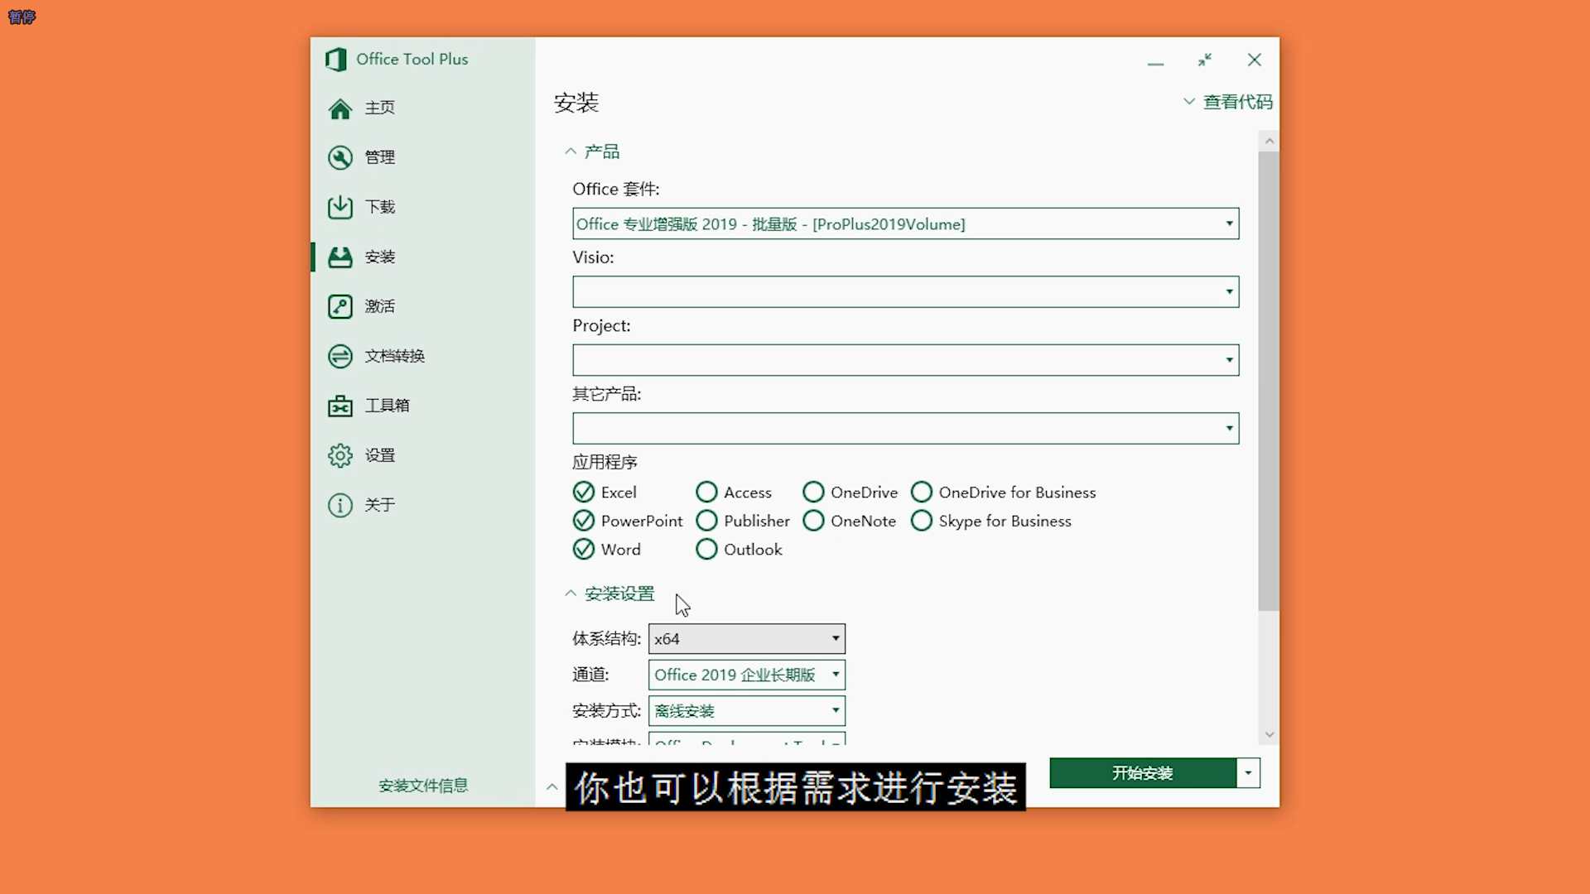The image size is (1590, 894).
Task: Click scrollbar up arrow
Action: (x=1269, y=142)
